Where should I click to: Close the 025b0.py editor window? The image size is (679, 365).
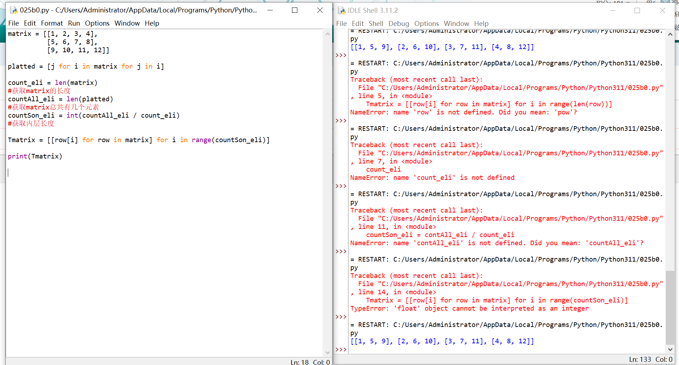tap(320, 10)
